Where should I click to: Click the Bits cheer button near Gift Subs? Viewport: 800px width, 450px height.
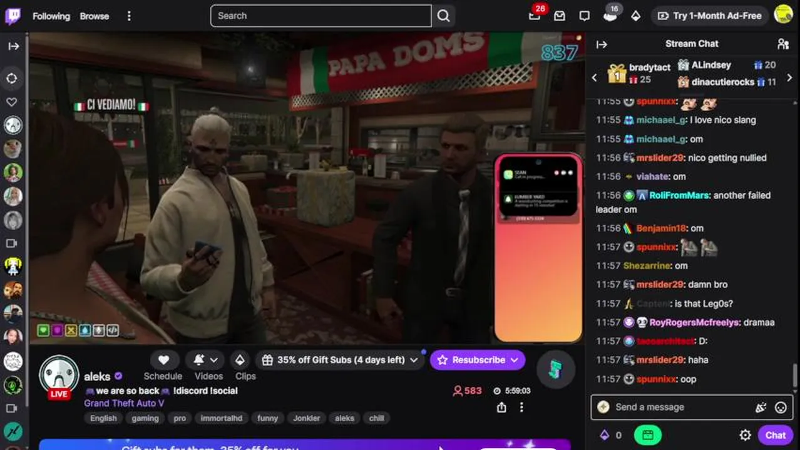(x=240, y=360)
